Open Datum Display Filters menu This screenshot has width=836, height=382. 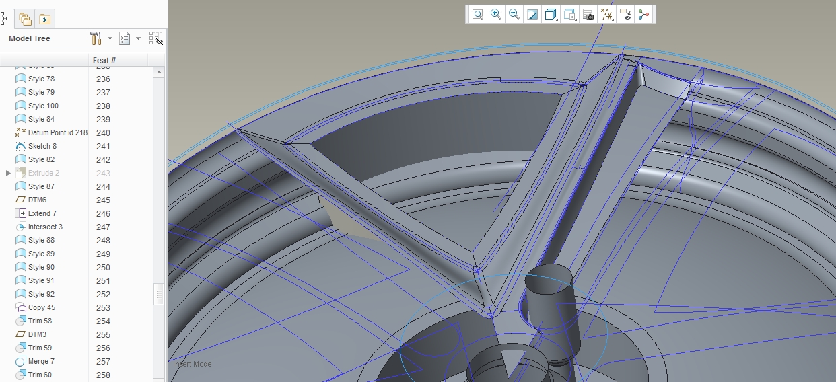607,14
